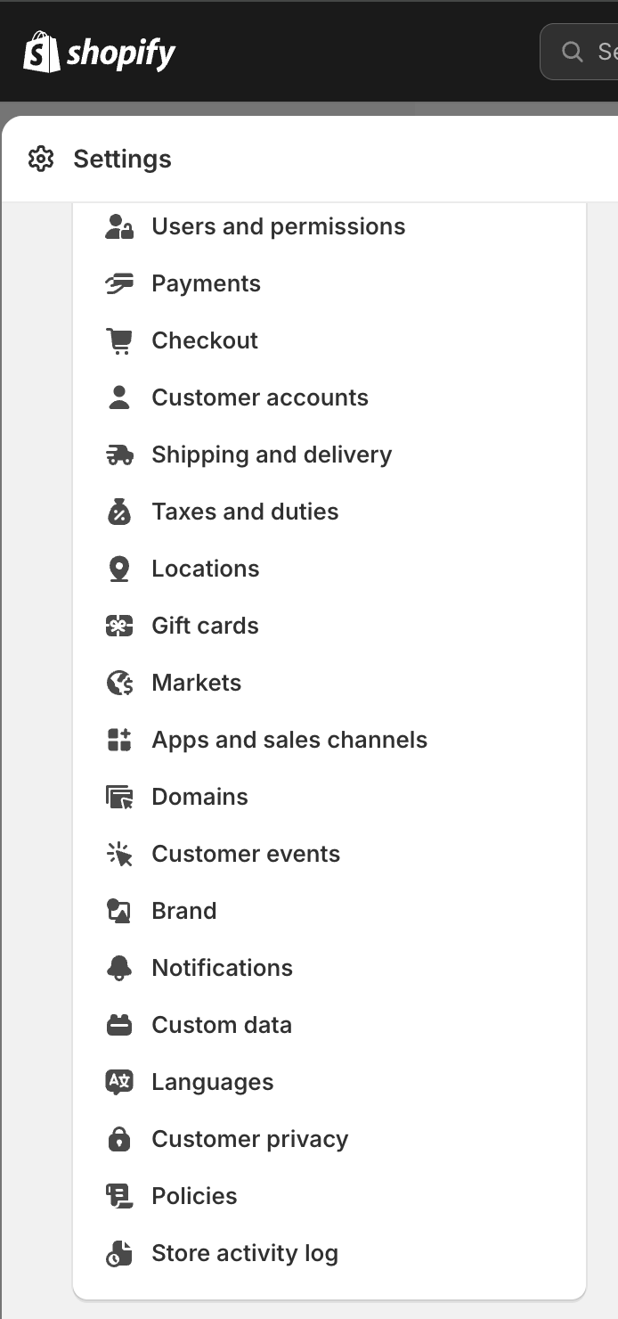The width and height of the screenshot is (618, 1319).
Task: Click the Notifications bell icon
Action: point(119,968)
